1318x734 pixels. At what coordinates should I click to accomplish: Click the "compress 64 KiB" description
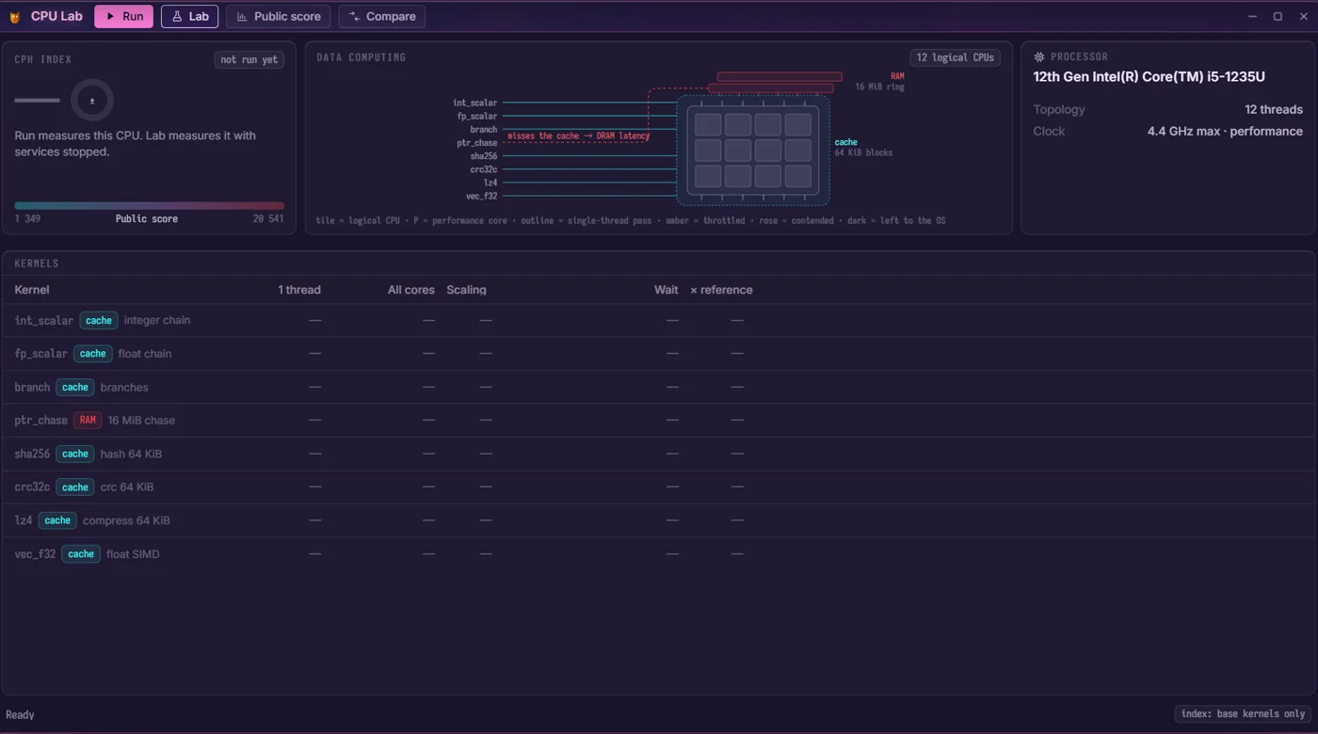pos(126,521)
